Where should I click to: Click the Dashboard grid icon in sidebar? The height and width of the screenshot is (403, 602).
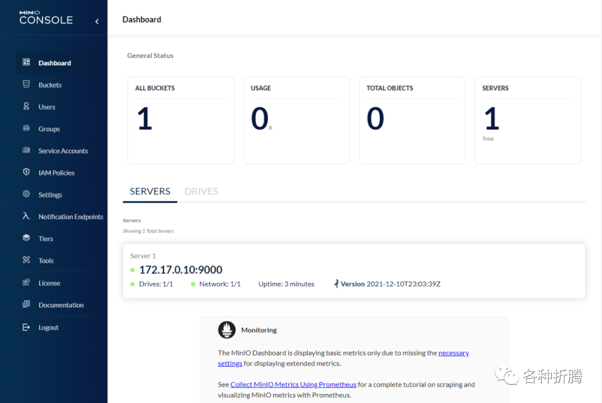click(26, 63)
